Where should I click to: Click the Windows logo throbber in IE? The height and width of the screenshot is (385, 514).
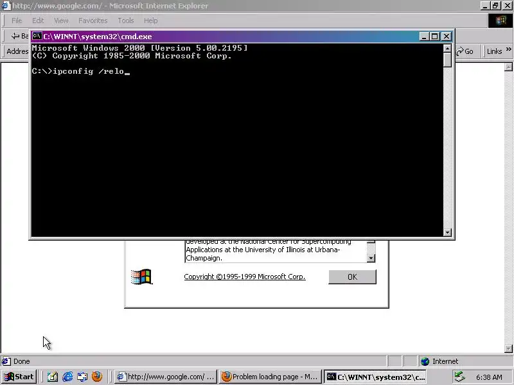click(x=501, y=21)
